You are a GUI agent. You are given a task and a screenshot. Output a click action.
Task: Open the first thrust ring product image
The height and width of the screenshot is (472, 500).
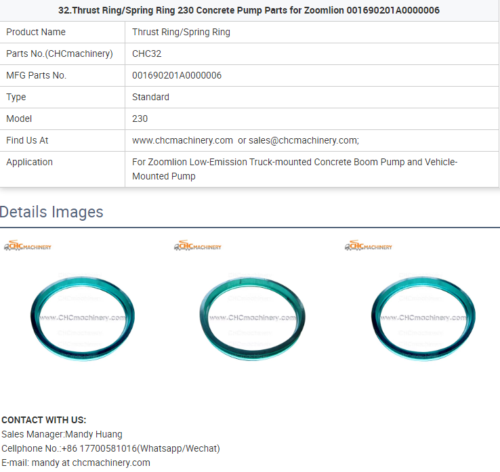pyautogui.click(x=83, y=318)
